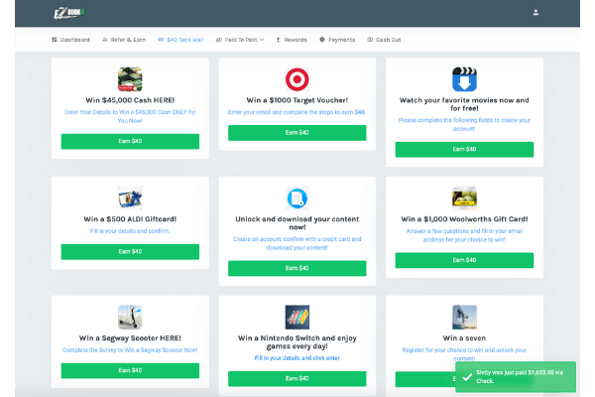Click 'Register for your chance to win' description
This screenshot has width=595, height=397.
(464, 353)
